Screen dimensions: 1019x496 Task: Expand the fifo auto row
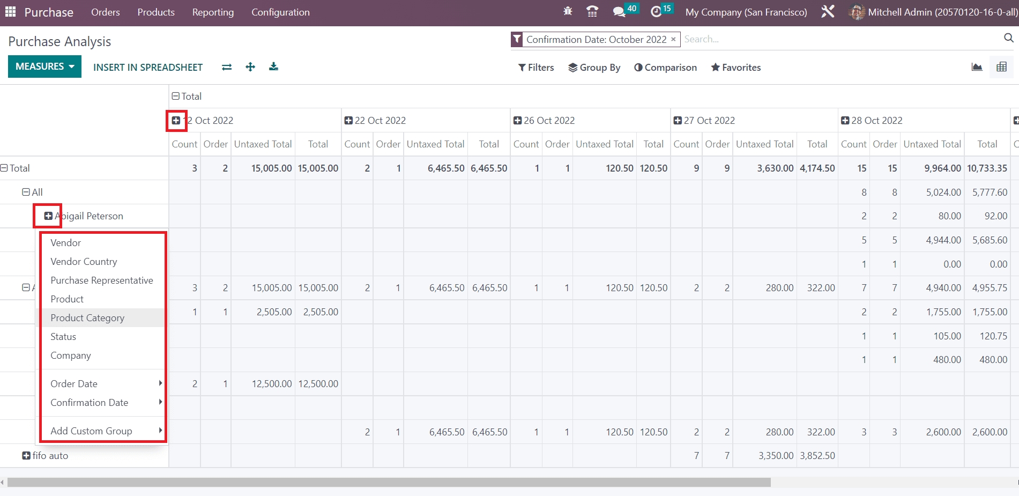click(26, 455)
